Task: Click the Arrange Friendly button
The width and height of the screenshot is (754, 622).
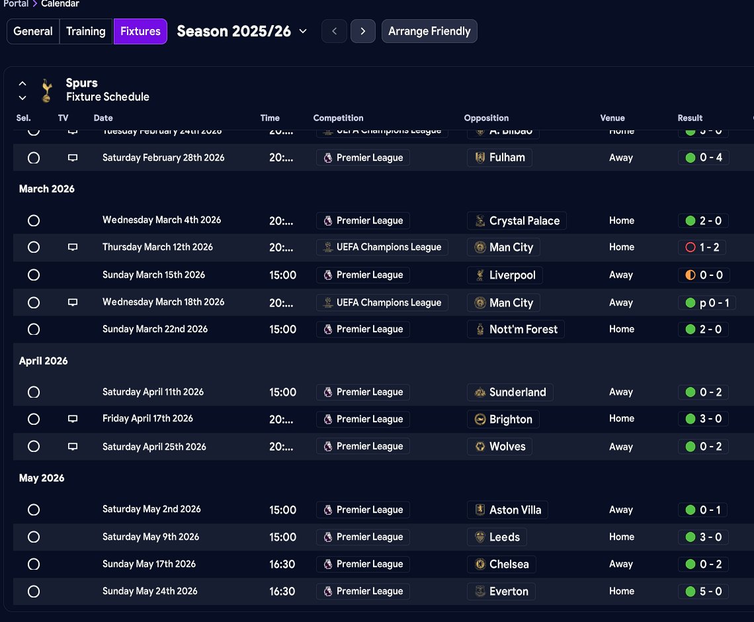Action: (x=429, y=31)
